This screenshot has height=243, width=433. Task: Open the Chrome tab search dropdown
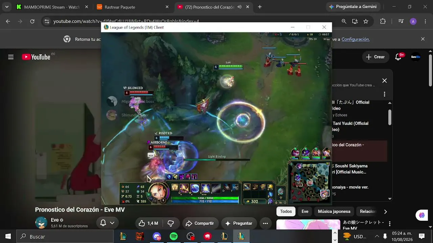click(7, 7)
